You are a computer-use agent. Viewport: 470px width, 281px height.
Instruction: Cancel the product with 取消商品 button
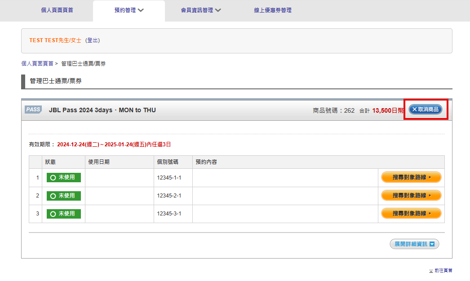[x=425, y=110]
